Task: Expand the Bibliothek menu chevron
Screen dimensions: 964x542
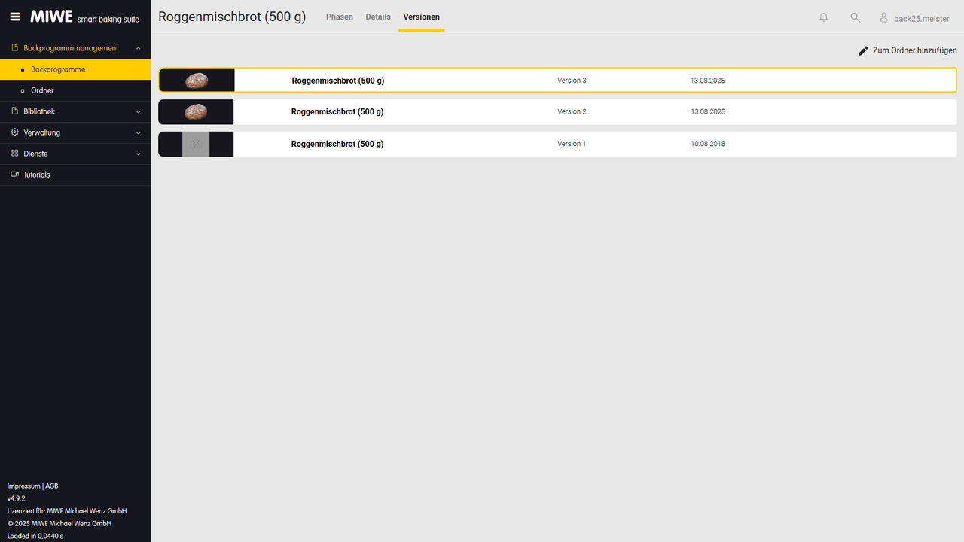Action: [138, 111]
